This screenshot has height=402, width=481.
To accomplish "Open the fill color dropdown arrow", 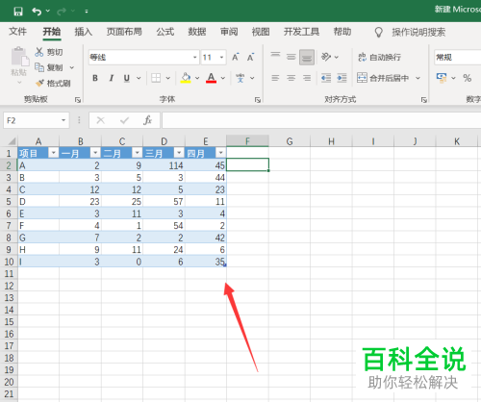I will click(197, 78).
